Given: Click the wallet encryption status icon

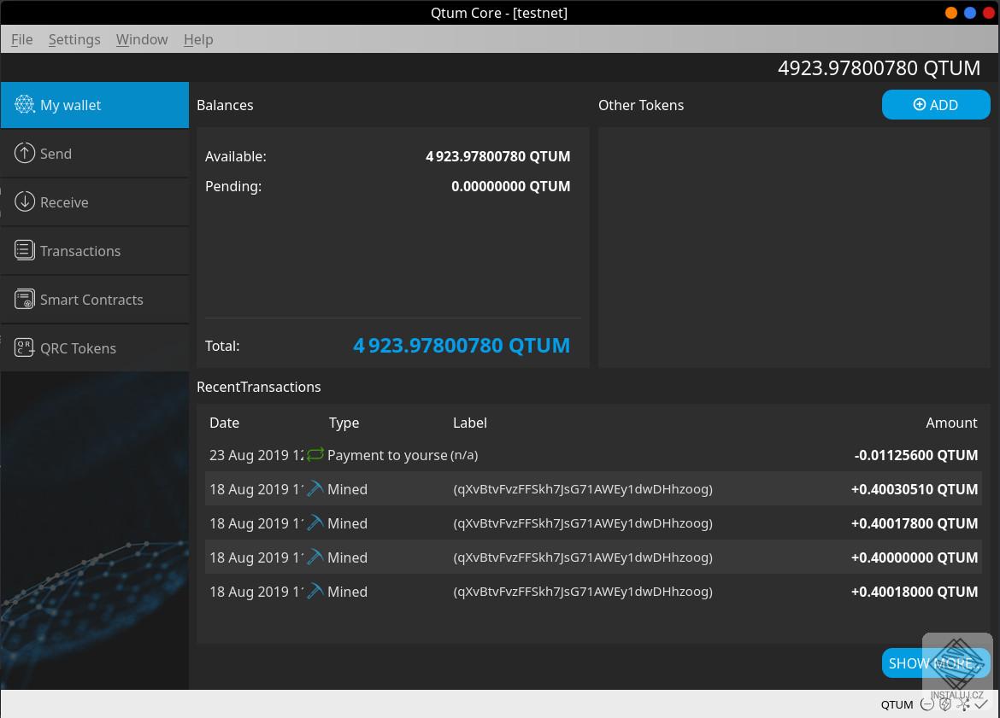Looking at the screenshot, I should coord(927,704).
